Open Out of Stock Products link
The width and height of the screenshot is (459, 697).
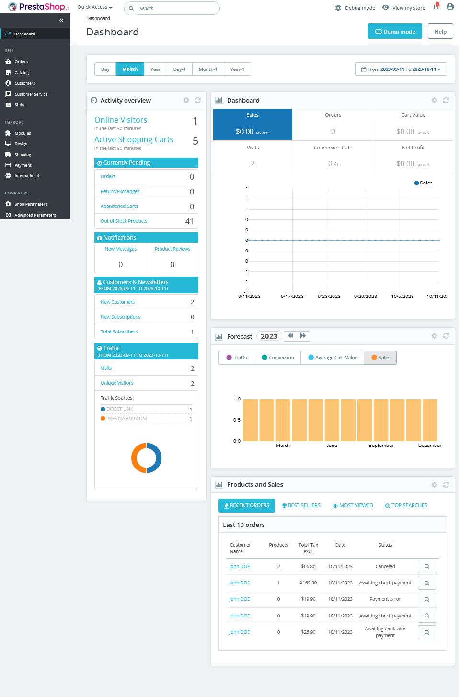point(124,221)
